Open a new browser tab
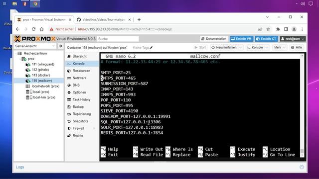The width and height of the screenshot is (319, 179). (x=139, y=20)
